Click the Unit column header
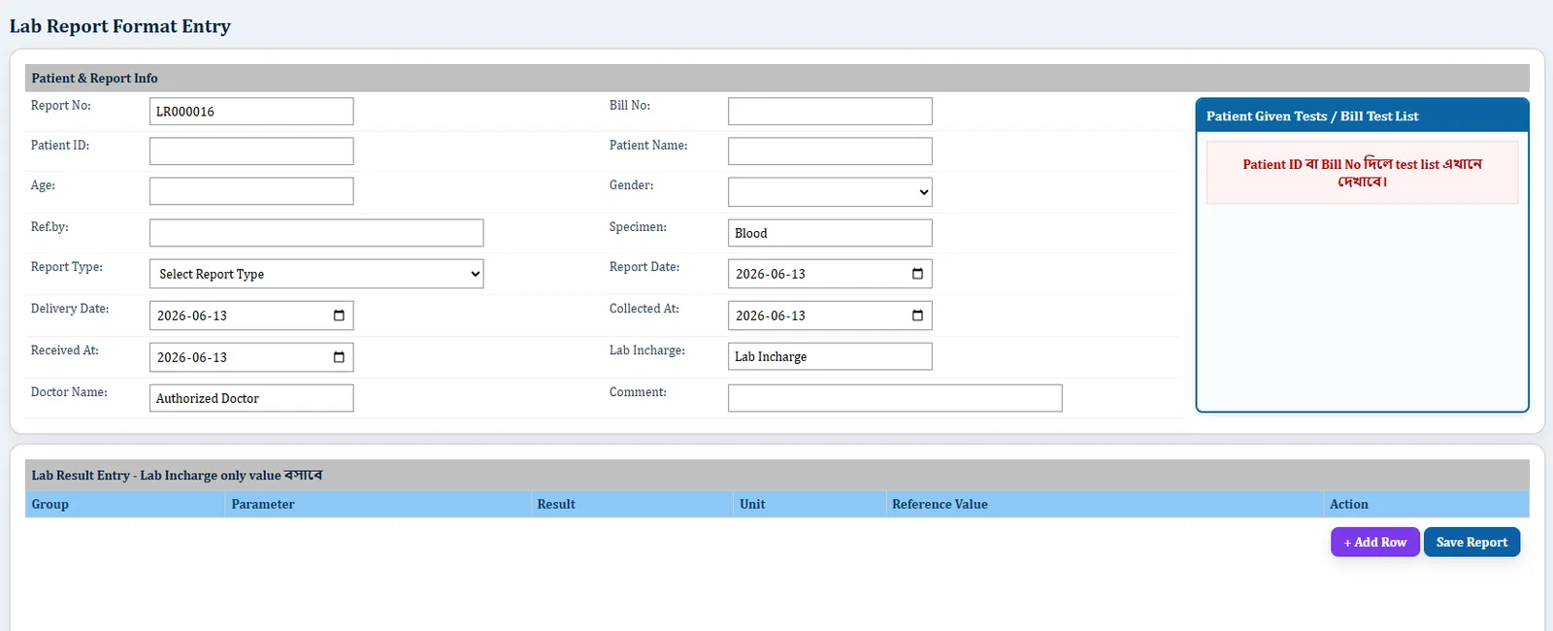1553x631 pixels. [x=810, y=504]
